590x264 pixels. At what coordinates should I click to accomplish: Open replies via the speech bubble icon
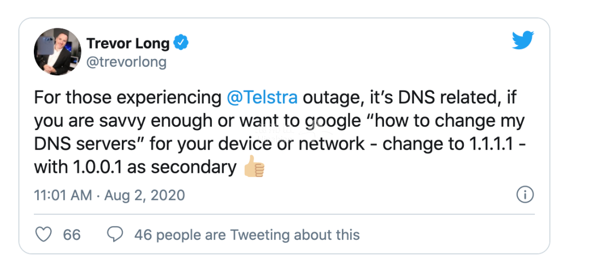[115, 234]
